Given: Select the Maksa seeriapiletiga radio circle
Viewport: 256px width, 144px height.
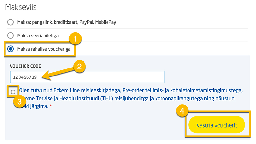Looking at the screenshot, I should pos(11,36).
